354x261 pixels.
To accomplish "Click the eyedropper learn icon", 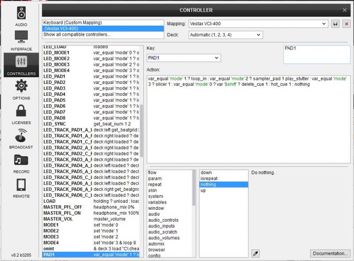I will [x=255, y=253].
